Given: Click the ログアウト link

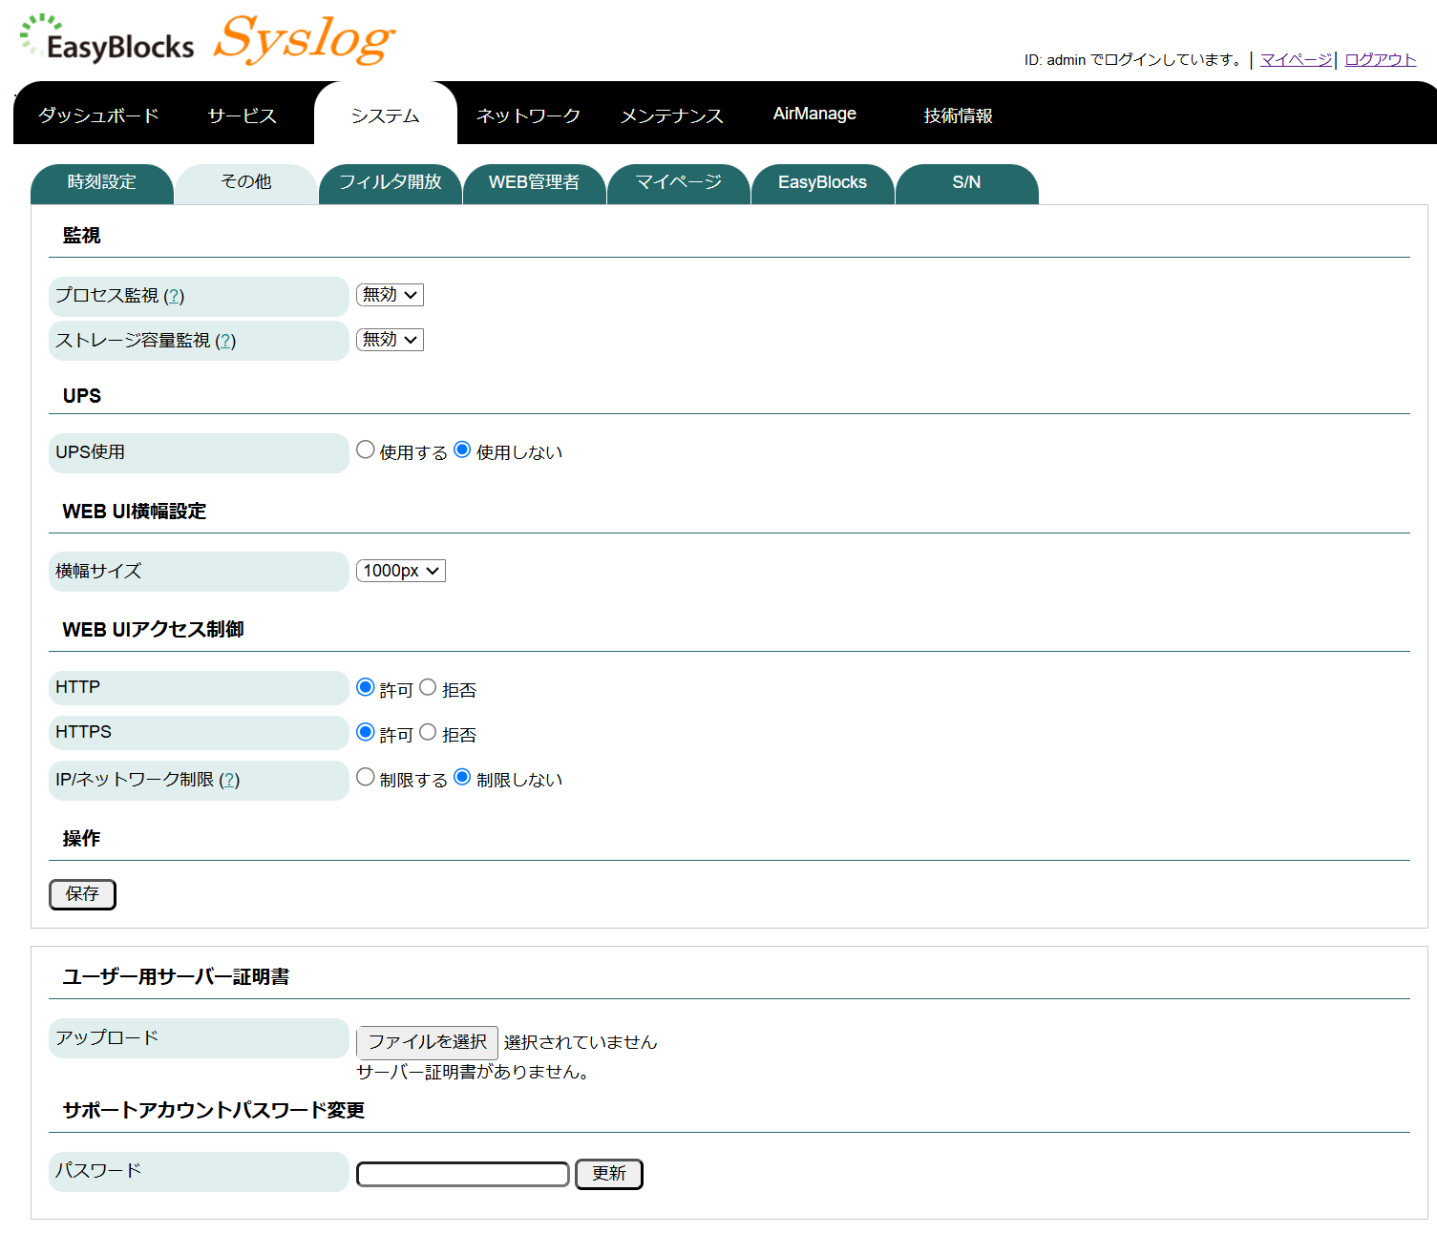Looking at the screenshot, I should pos(1380,59).
